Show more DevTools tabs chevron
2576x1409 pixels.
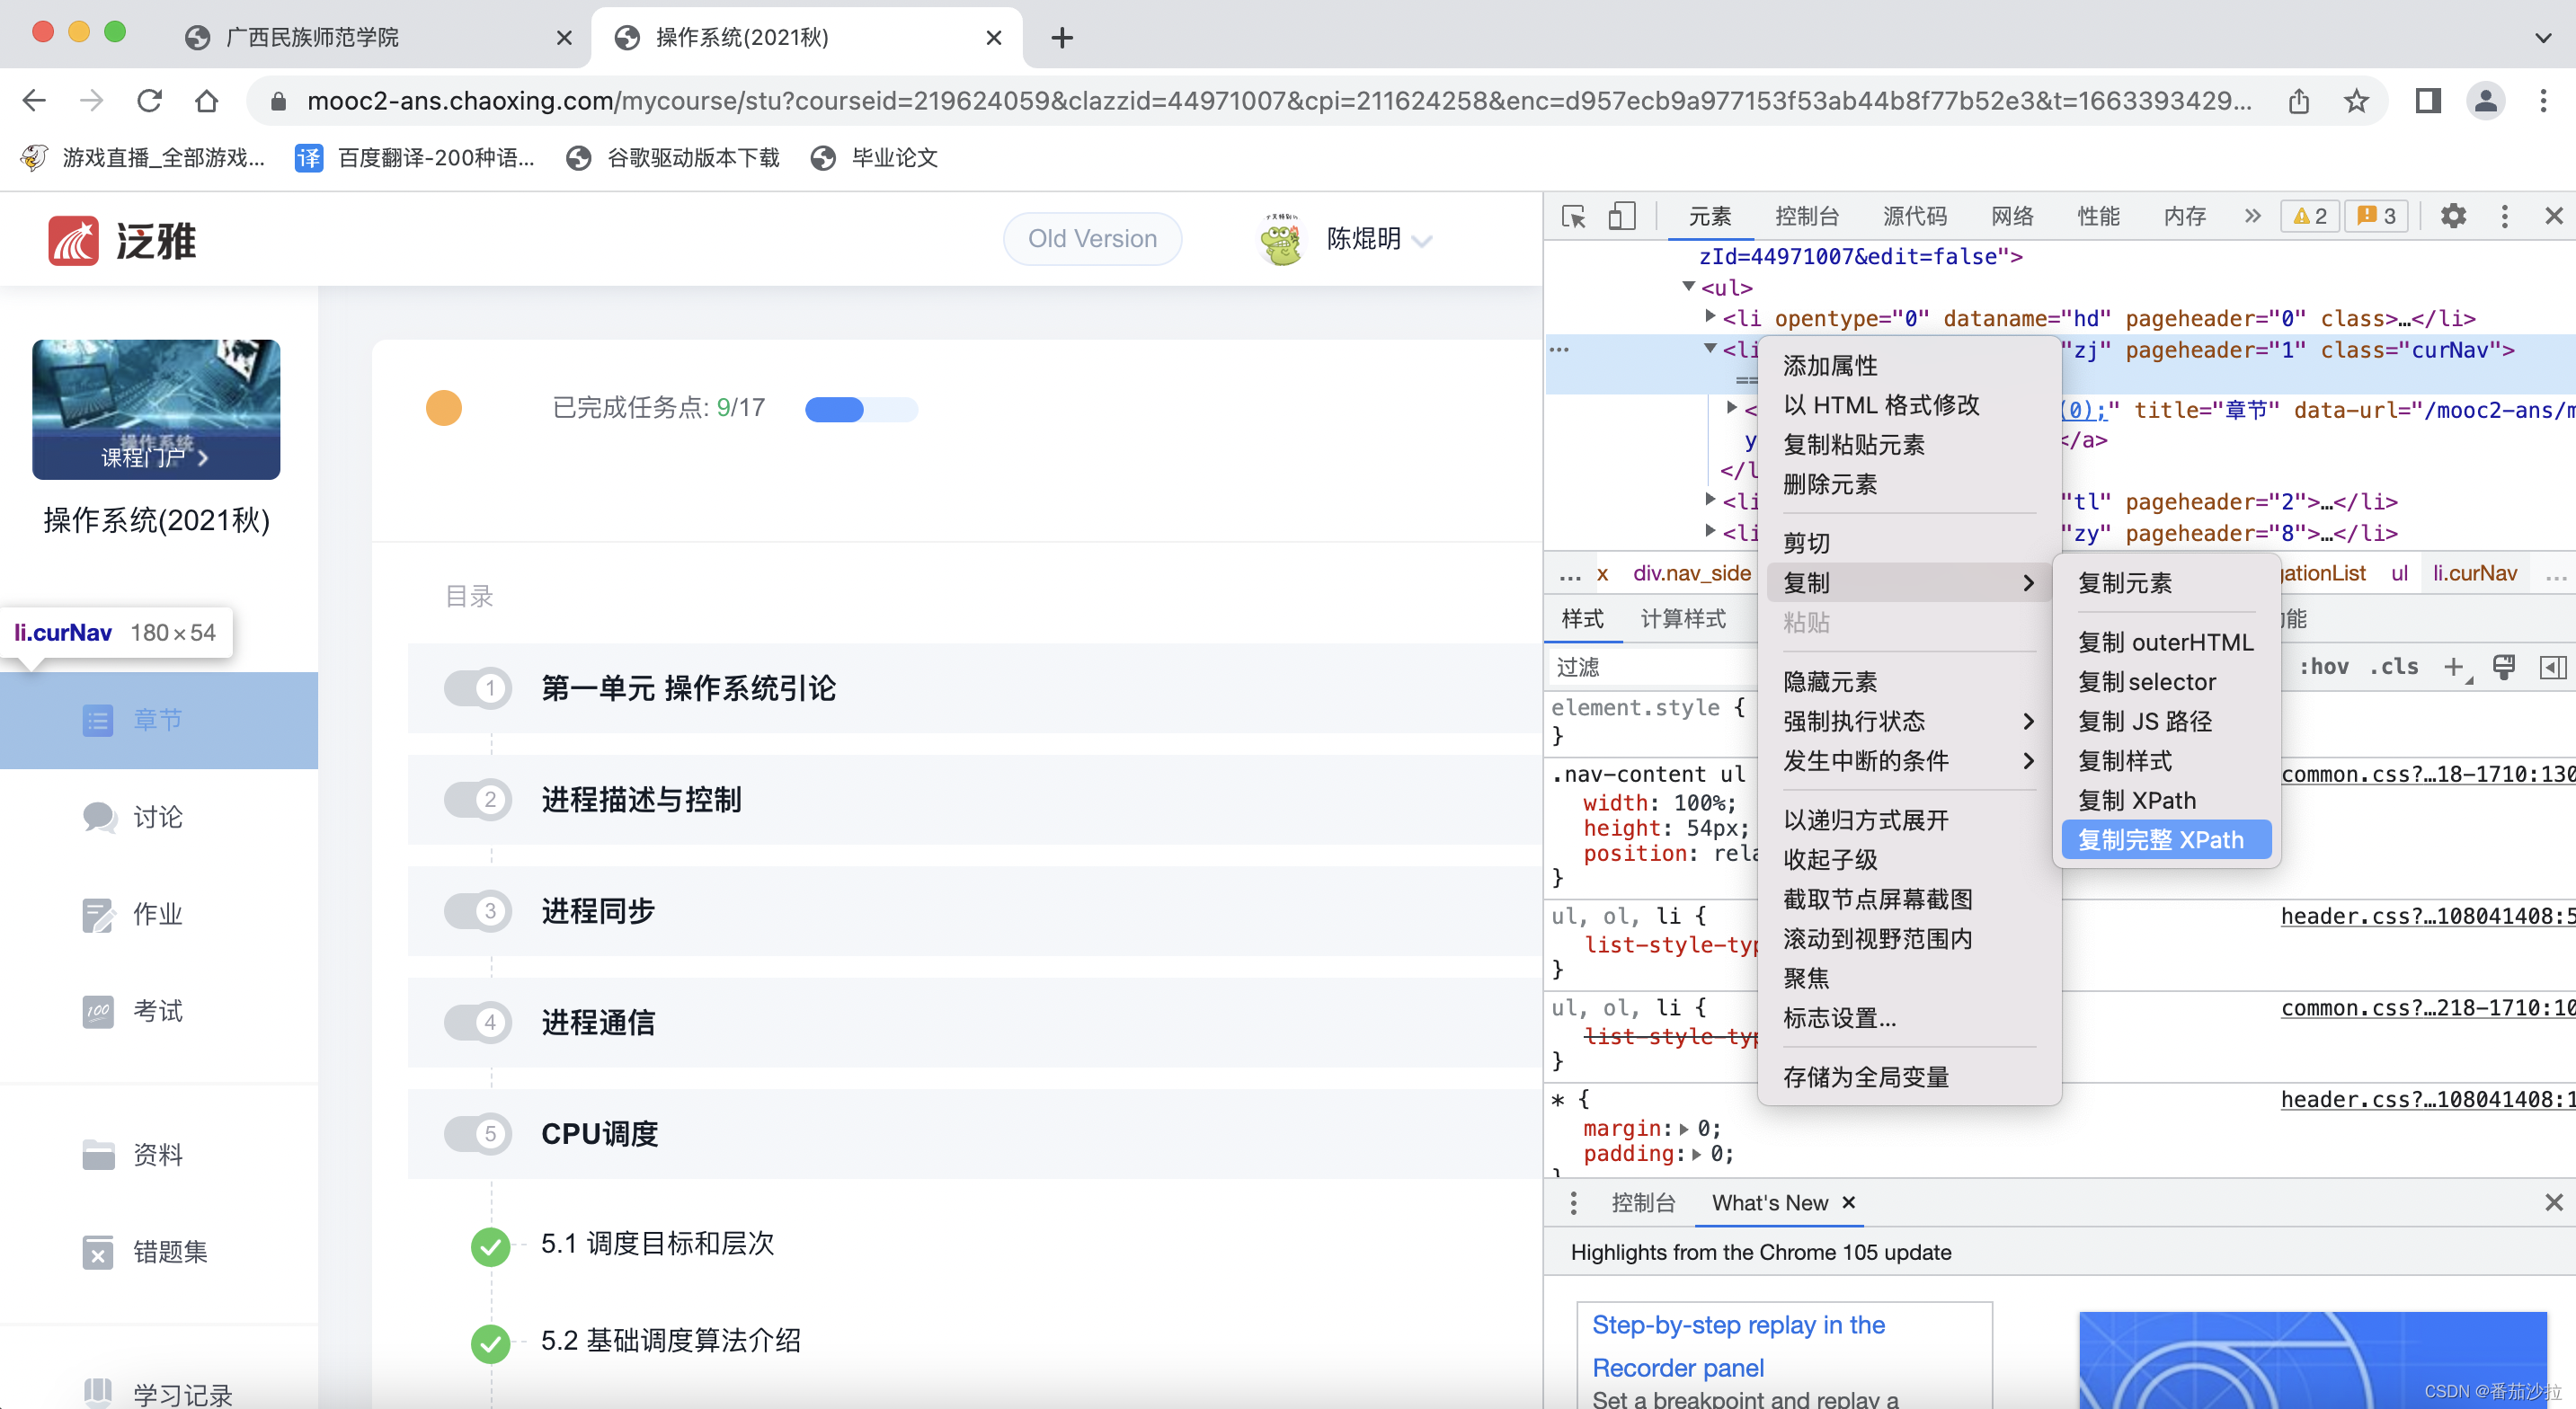tap(2252, 216)
